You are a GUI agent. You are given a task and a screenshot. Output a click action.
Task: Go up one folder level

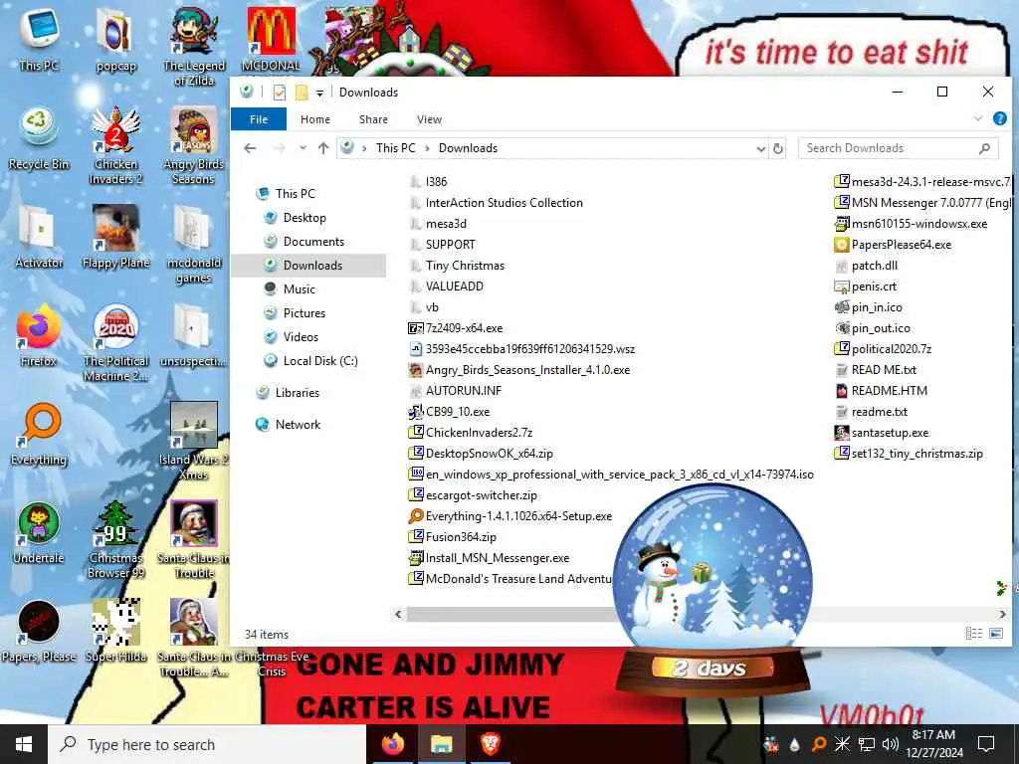(323, 148)
